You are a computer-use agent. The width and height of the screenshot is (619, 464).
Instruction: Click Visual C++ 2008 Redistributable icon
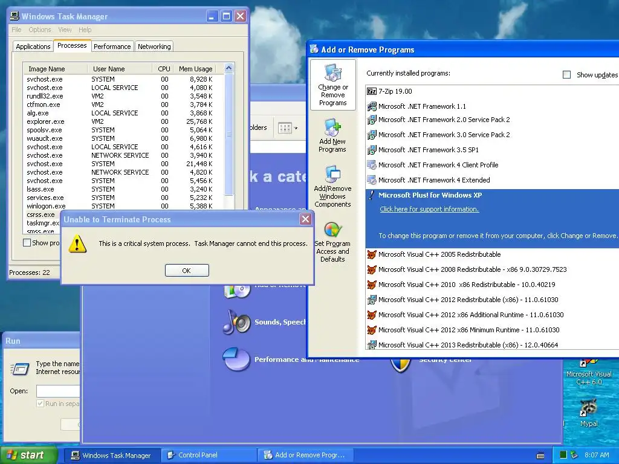[372, 269]
